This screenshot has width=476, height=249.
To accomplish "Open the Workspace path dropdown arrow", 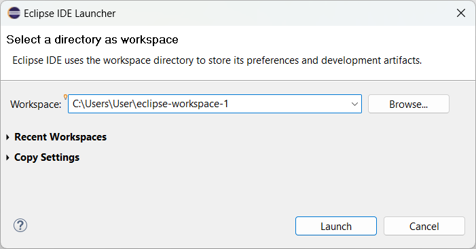I will [x=354, y=104].
